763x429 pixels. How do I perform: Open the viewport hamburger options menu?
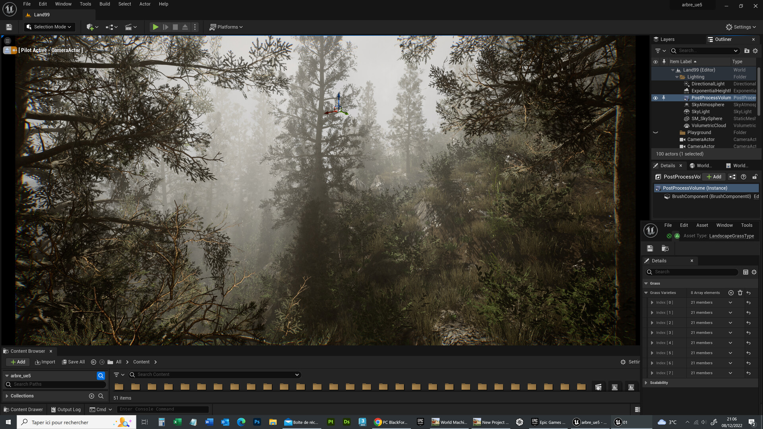[8, 41]
